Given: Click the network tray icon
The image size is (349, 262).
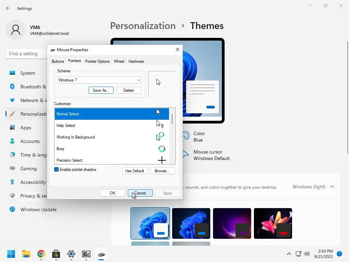Looking at the screenshot, I should pyautogui.click(x=298, y=254).
